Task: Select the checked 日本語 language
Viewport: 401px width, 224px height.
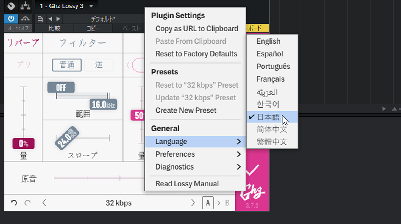Action: coord(272,117)
